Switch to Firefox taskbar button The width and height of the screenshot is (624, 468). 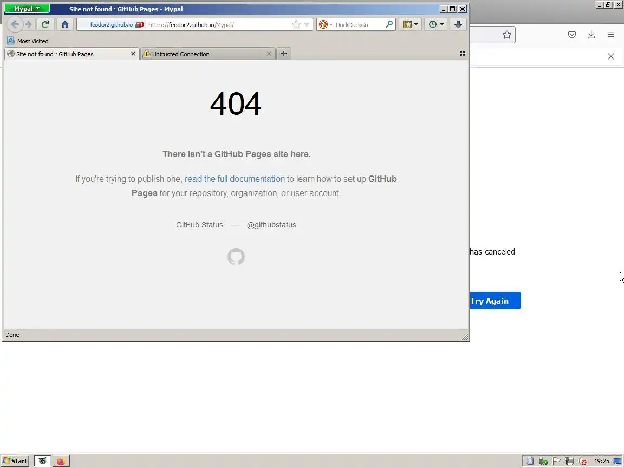[x=61, y=461]
